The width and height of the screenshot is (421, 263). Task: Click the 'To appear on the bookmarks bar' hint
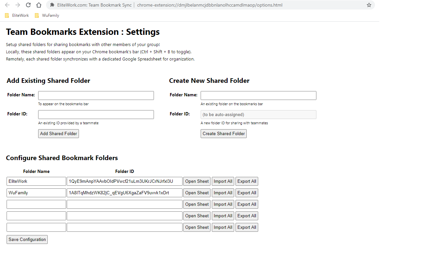click(x=63, y=104)
